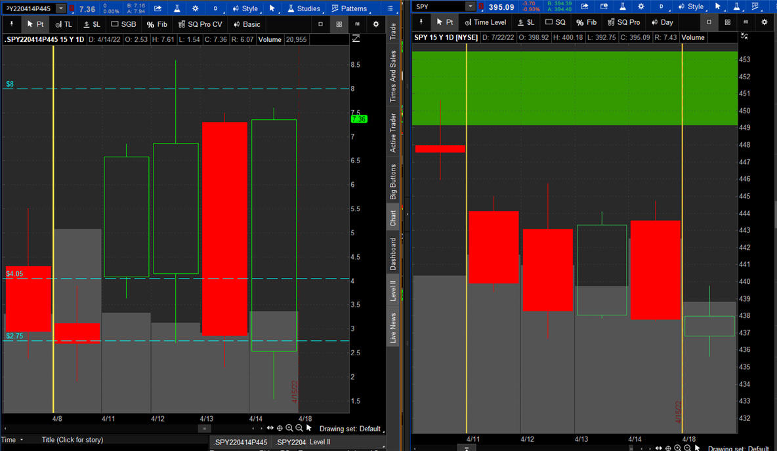Image resolution: width=777 pixels, height=451 pixels.
Task: Select the $L tool in right chart
Action: click(526, 22)
